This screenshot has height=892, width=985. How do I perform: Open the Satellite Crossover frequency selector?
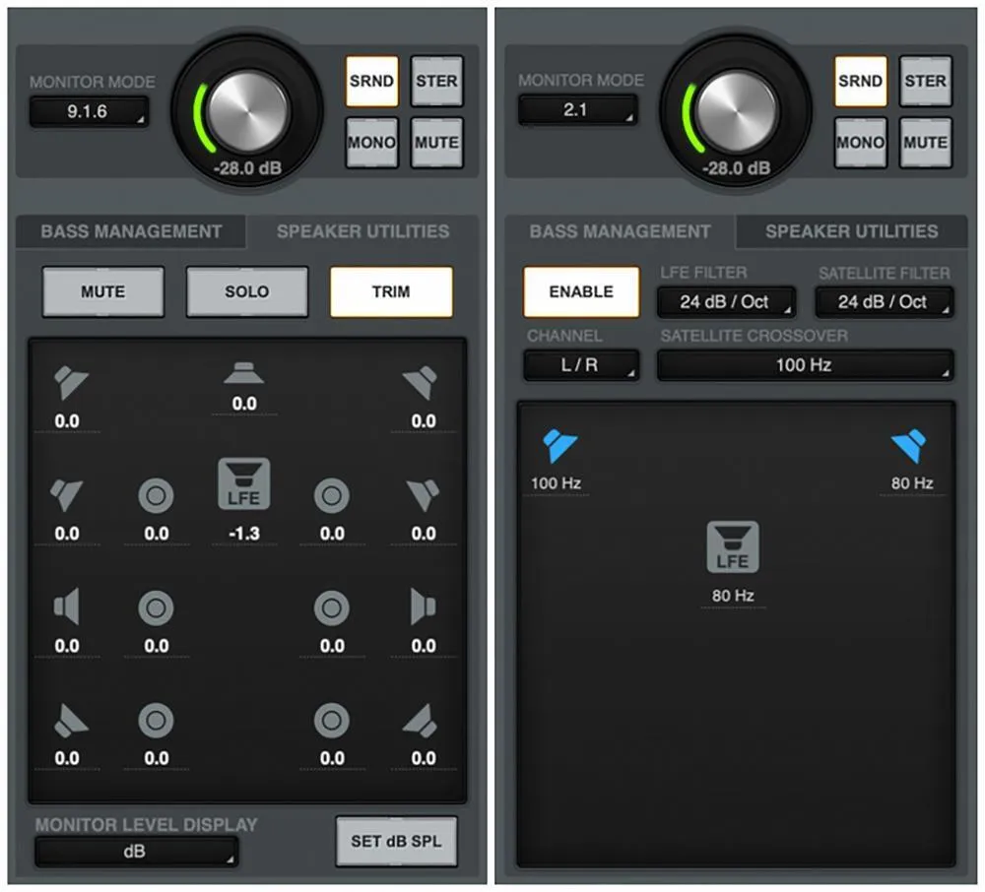tap(803, 365)
